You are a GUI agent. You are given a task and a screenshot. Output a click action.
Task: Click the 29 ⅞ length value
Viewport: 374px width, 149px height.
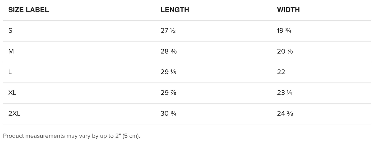[169, 93]
